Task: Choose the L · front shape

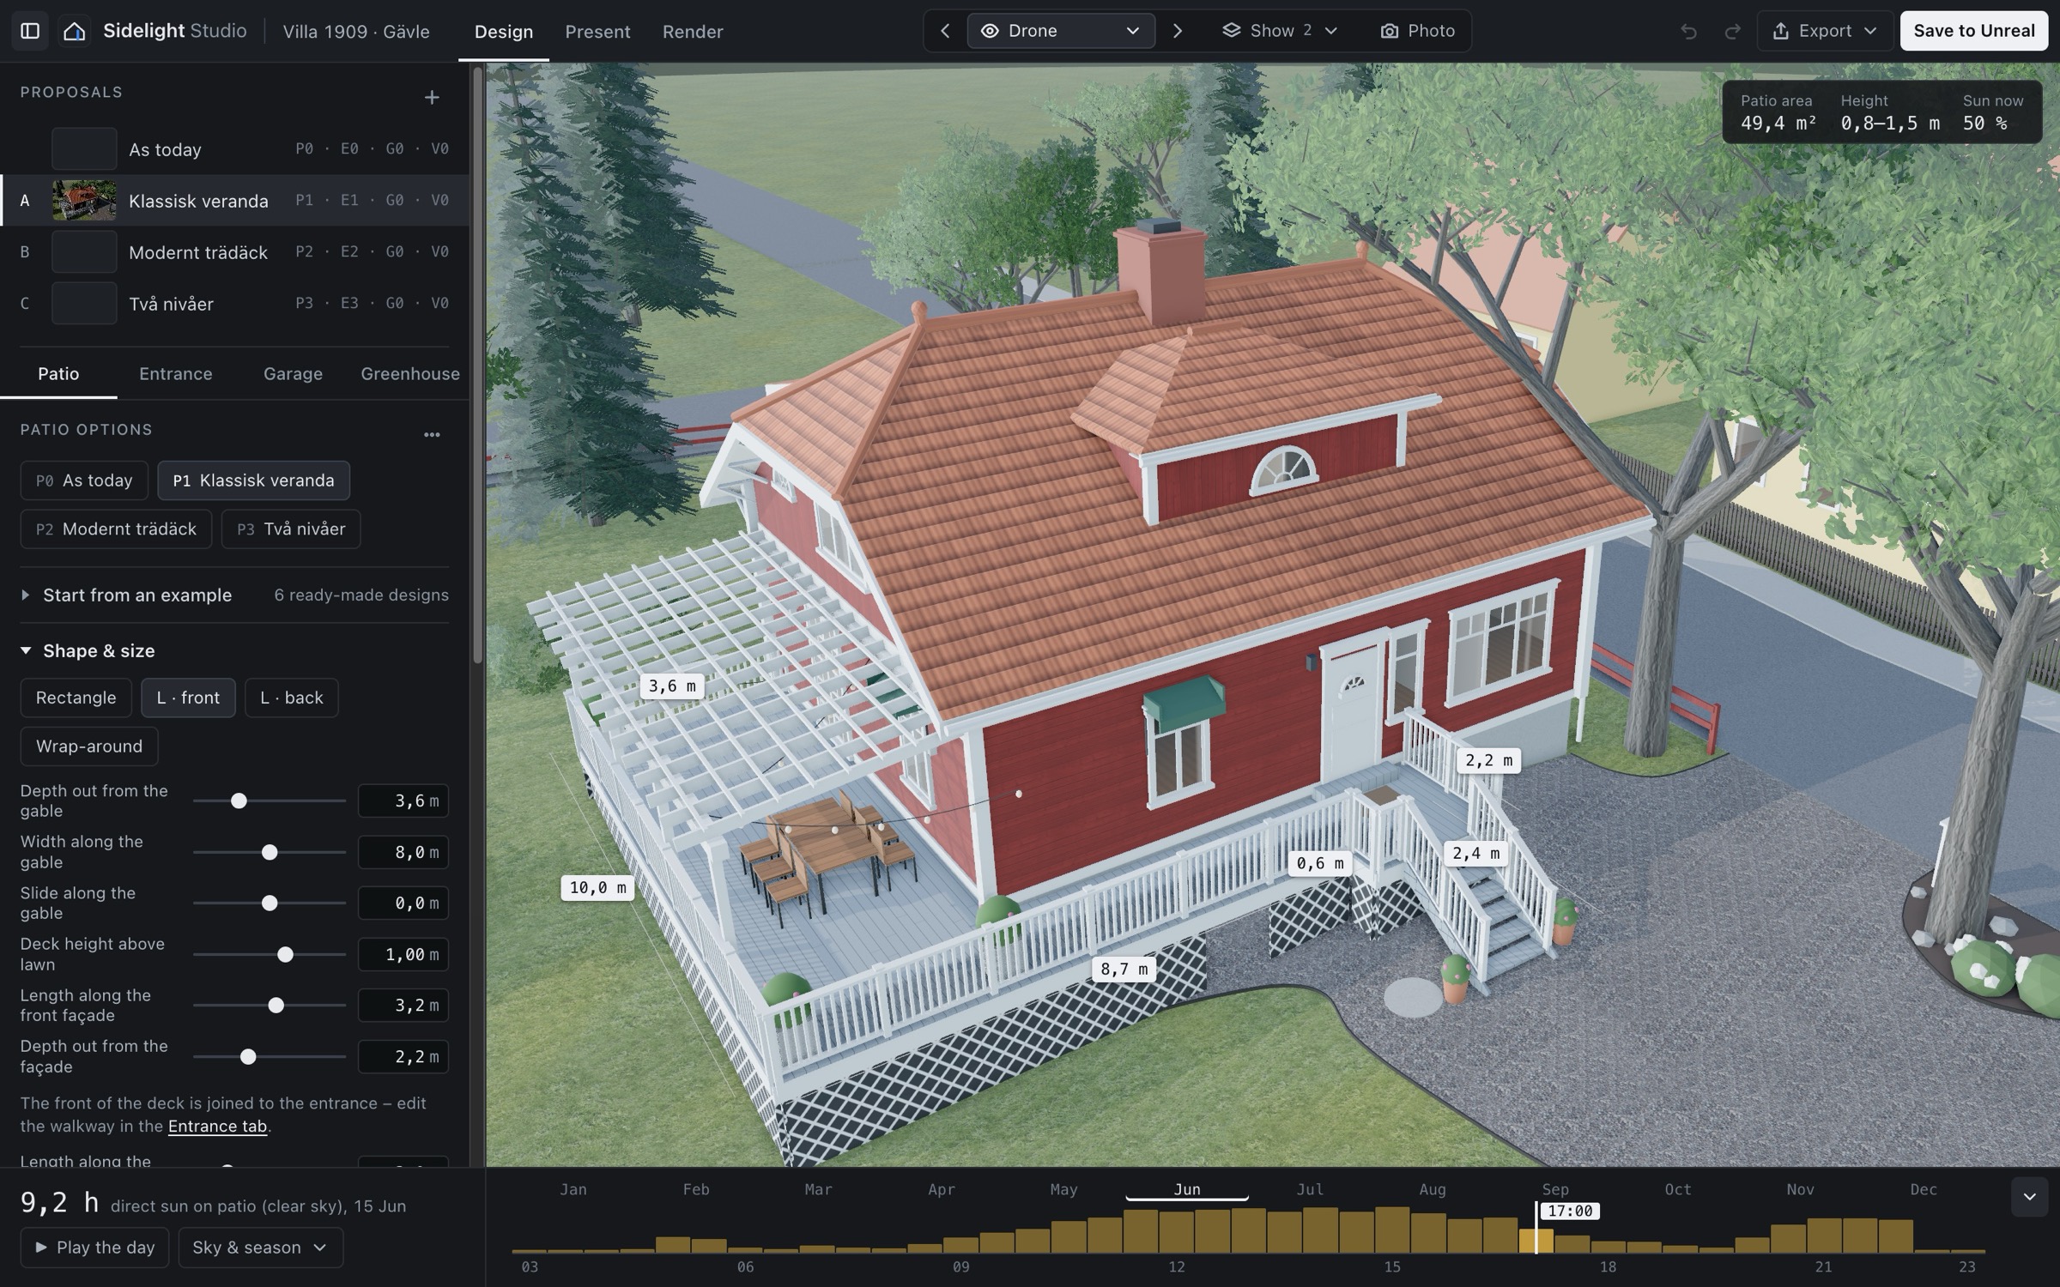Action: 188,698
